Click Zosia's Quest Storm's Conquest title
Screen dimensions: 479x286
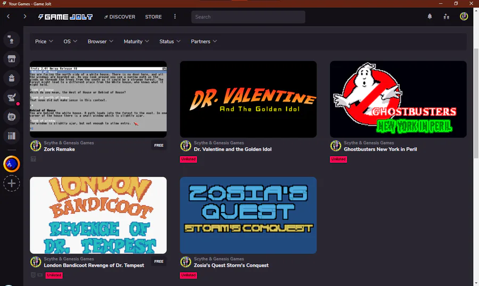coord(231,265)
